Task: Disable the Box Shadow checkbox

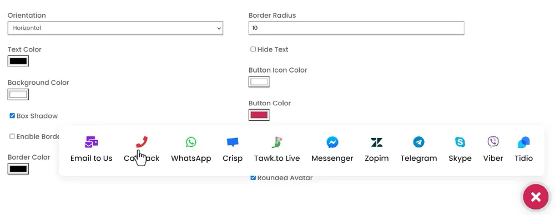Action: (12, 116)
